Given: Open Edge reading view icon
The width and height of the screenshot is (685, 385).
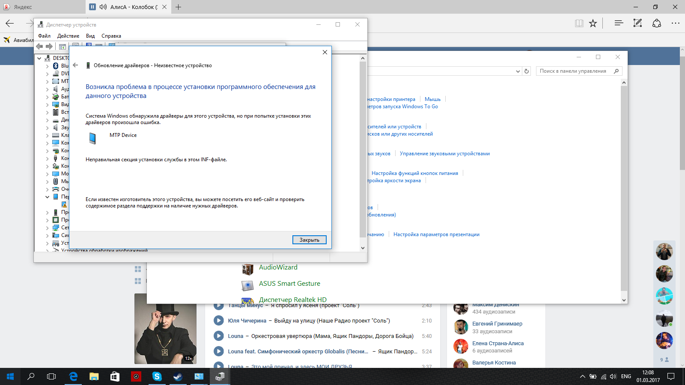Looking at the screenshot, I should pyautogui.click(x=579, y=24).
